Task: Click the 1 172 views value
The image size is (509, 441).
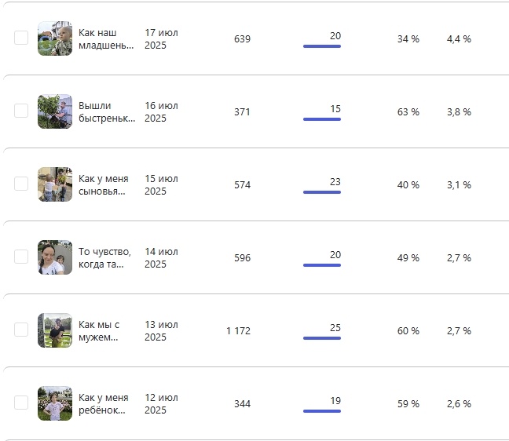Action: point(238,331)
